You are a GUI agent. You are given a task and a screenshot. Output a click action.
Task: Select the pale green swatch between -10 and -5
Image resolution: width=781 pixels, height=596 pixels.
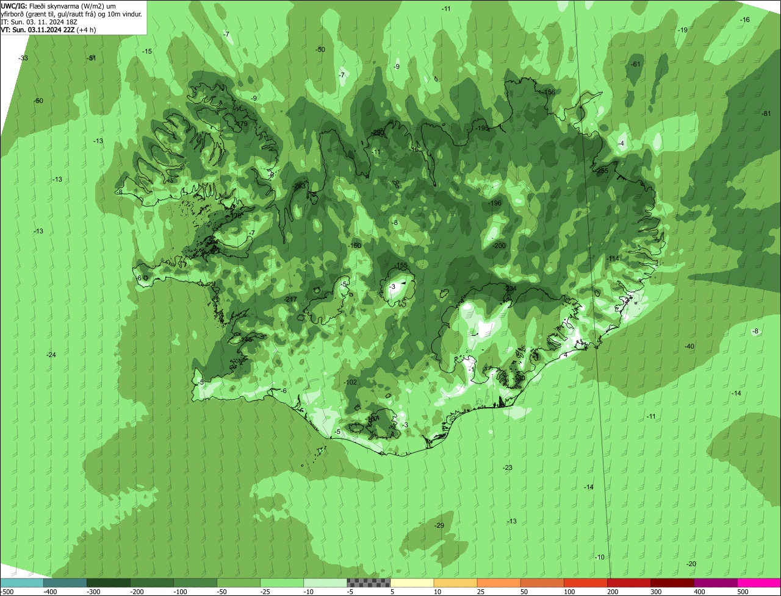[x=325, y=583]
